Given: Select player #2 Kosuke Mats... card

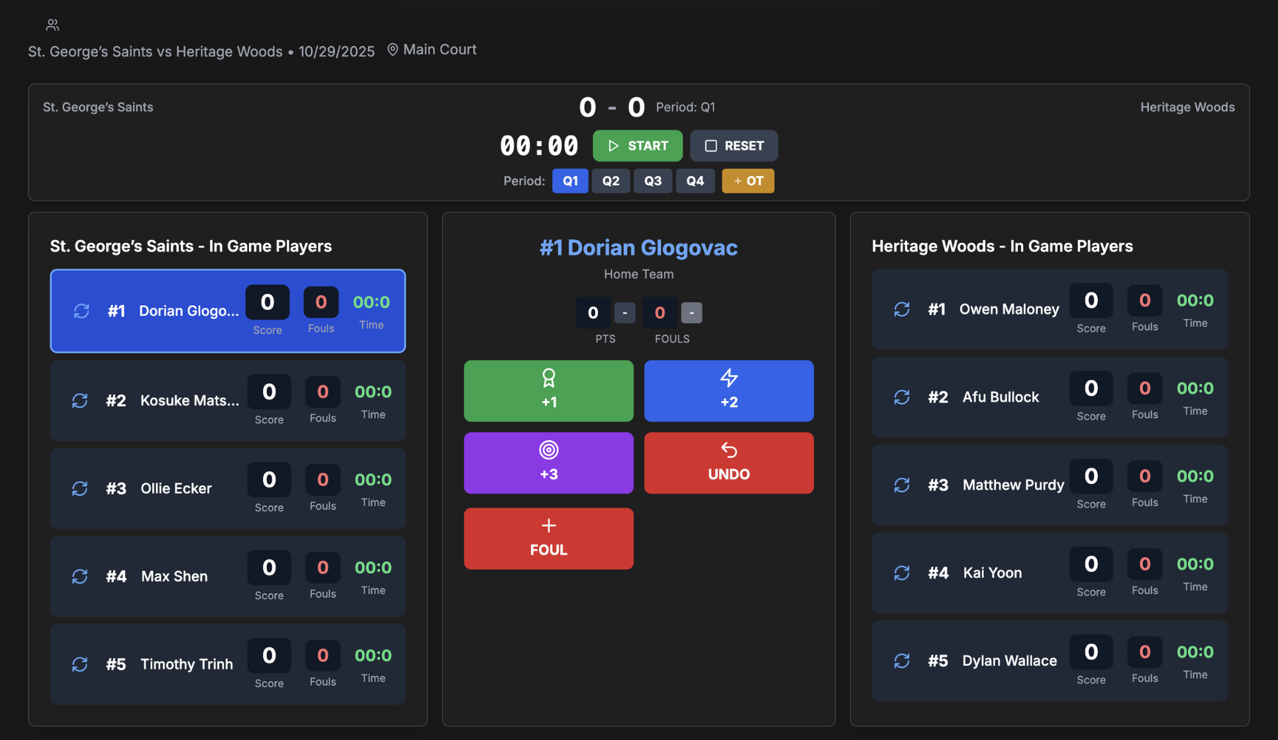Looking at the screenshot, I should click(x=228, y=400).
